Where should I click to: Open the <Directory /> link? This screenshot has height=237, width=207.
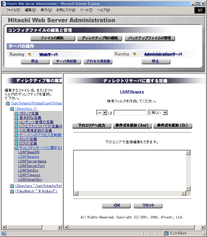point(26,109)
